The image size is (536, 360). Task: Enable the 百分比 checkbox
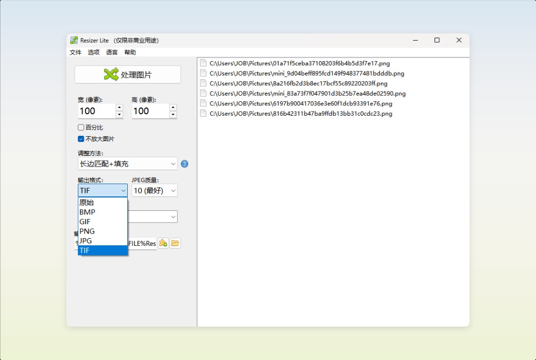80,127
